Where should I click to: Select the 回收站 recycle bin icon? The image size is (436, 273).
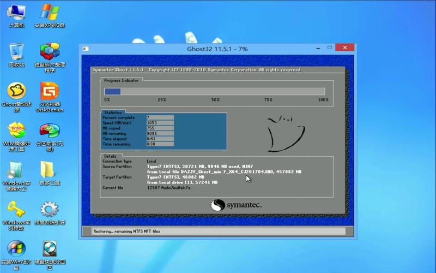[16, 52]
